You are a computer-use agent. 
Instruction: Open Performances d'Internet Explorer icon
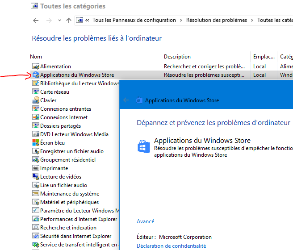[x=36, y=219]
